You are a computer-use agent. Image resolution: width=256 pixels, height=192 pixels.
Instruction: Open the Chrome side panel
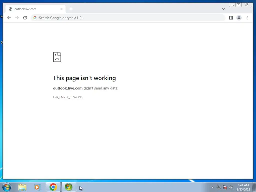click(231, 18)
